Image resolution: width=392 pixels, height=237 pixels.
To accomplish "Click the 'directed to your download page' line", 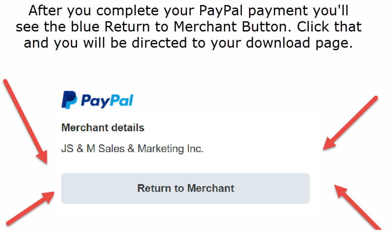I will pyautogui.click(x=188, y=43).
